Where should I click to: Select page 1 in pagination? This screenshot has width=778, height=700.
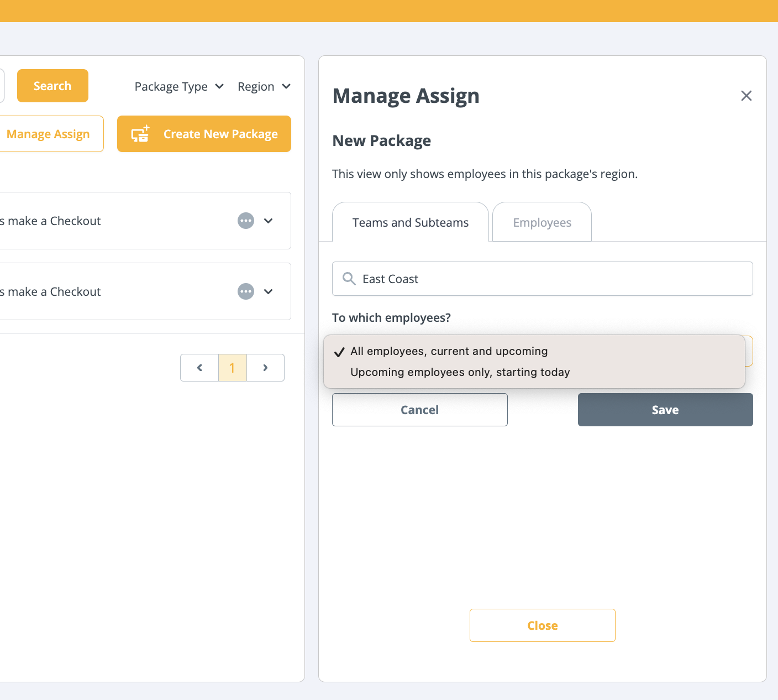point(232,368)
